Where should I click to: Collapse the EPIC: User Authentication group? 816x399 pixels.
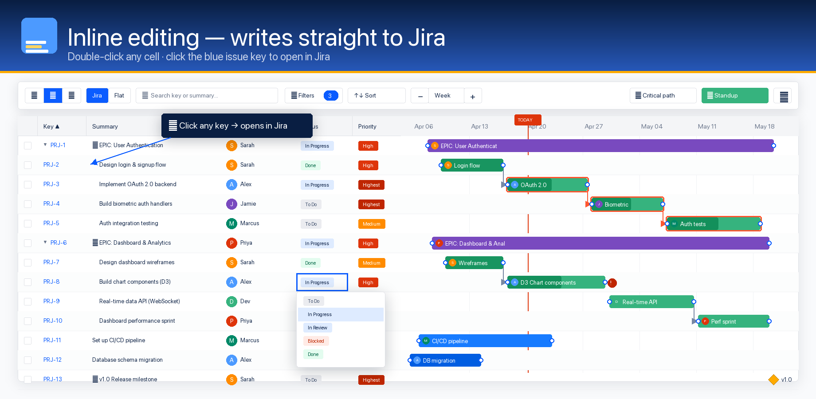[44, 145]
